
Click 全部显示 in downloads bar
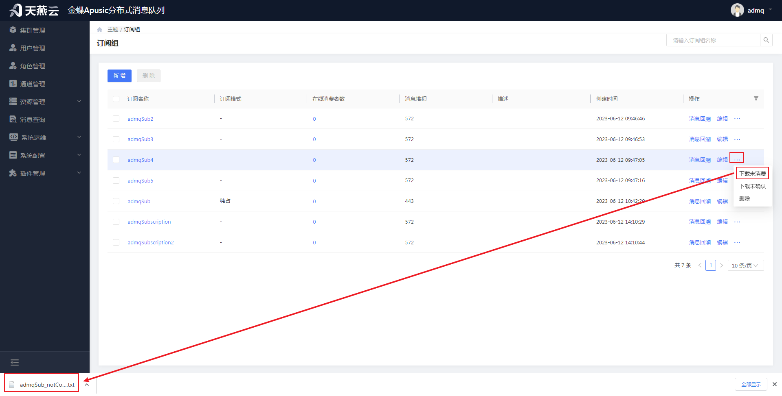pos(751,384)
